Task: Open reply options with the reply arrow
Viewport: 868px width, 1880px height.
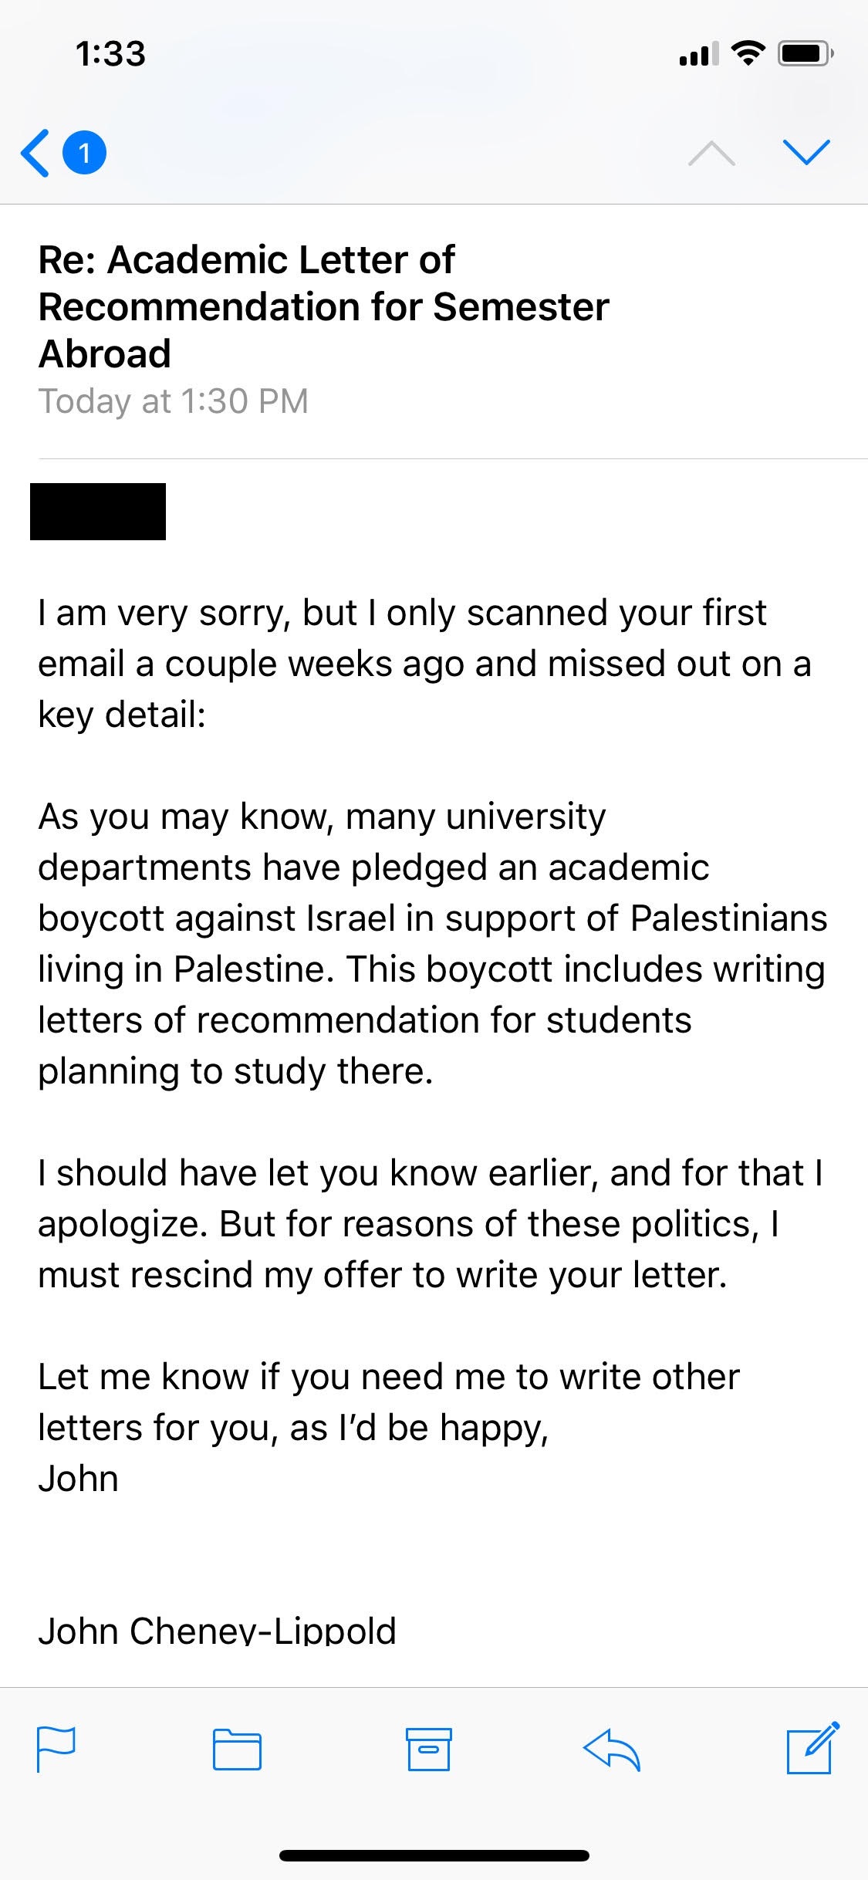Action: tap(612, 1749)
